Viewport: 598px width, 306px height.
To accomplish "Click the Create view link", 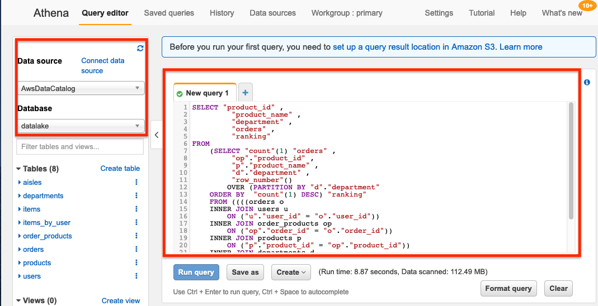I will 121,300.
